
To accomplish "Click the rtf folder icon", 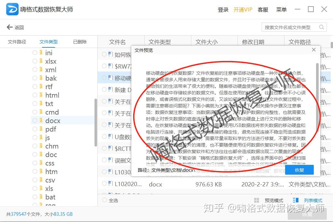I will [x=41, y=87].
